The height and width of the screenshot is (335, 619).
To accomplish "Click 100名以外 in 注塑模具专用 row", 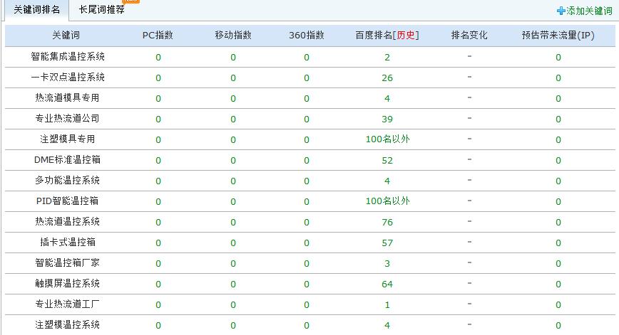I will point(388,139).
